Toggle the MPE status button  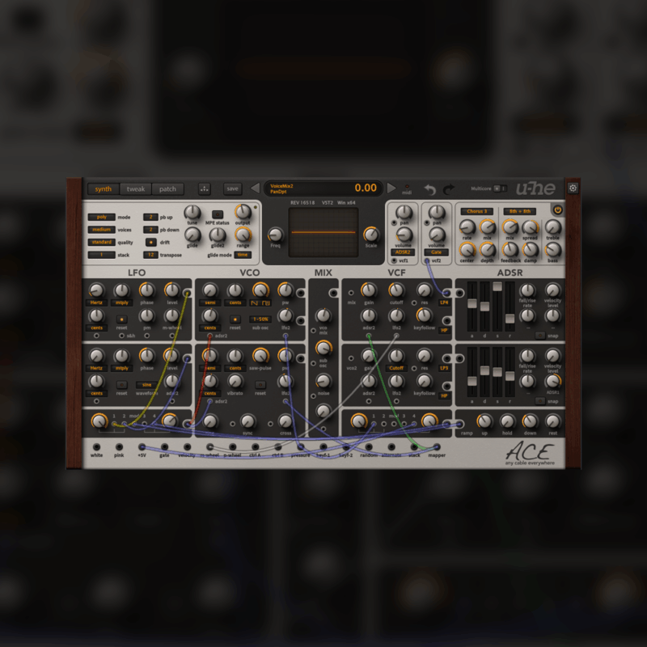218,214
